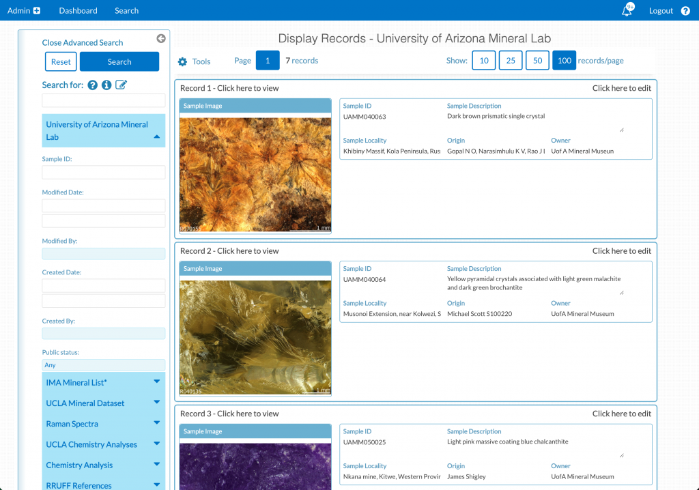Click the first Modified Date field

pyautogui.click(x=104, y=205)
